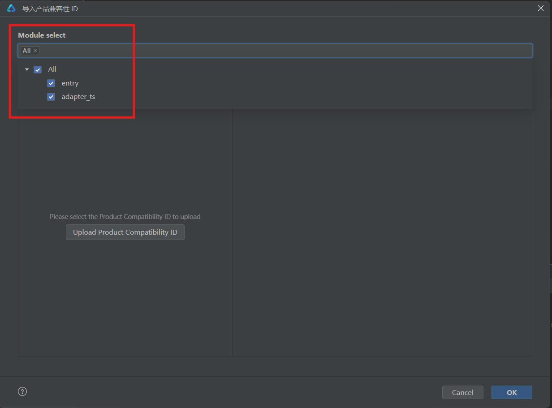Remove the All tag with its x
Screen dimensions: 552x408
pos(35,51)
